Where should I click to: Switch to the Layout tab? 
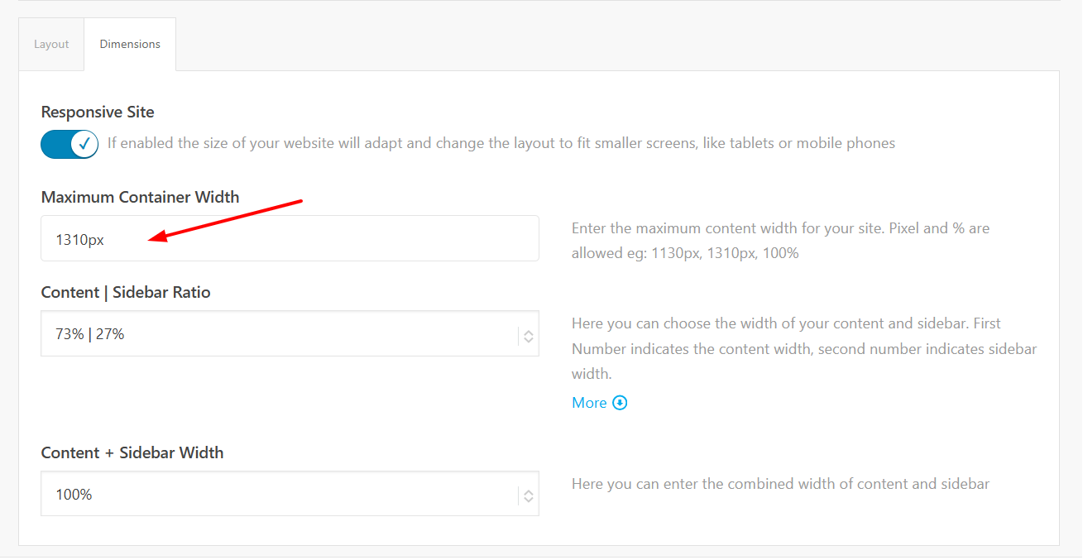[51, 45]
